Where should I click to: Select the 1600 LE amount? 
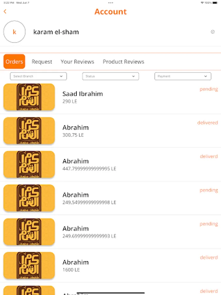(x=71, y=270)
